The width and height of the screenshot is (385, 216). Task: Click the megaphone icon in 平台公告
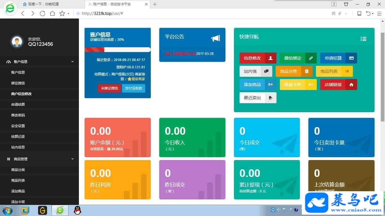pyautogui.click(x=216, y=38)
